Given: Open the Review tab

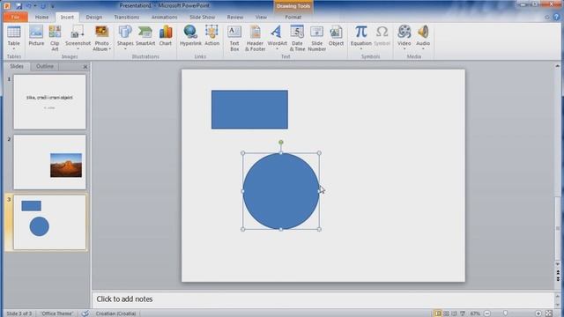Looking at the screenshot, I should click(x=235, y=17).
